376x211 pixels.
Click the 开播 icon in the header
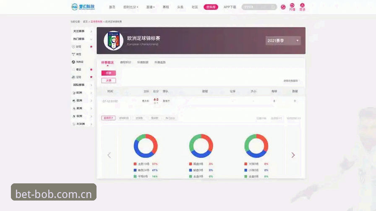tap(292, 7)
